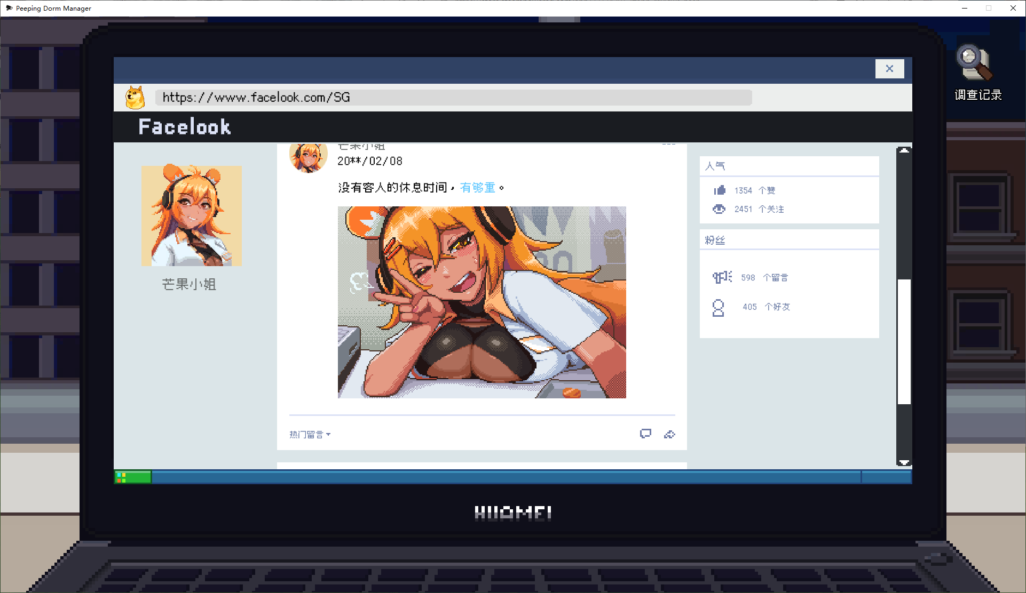Viewport: 1026px width, 593px height.
Task: Click the 2451 个关注 text
Action: click(x=759, y=209)
